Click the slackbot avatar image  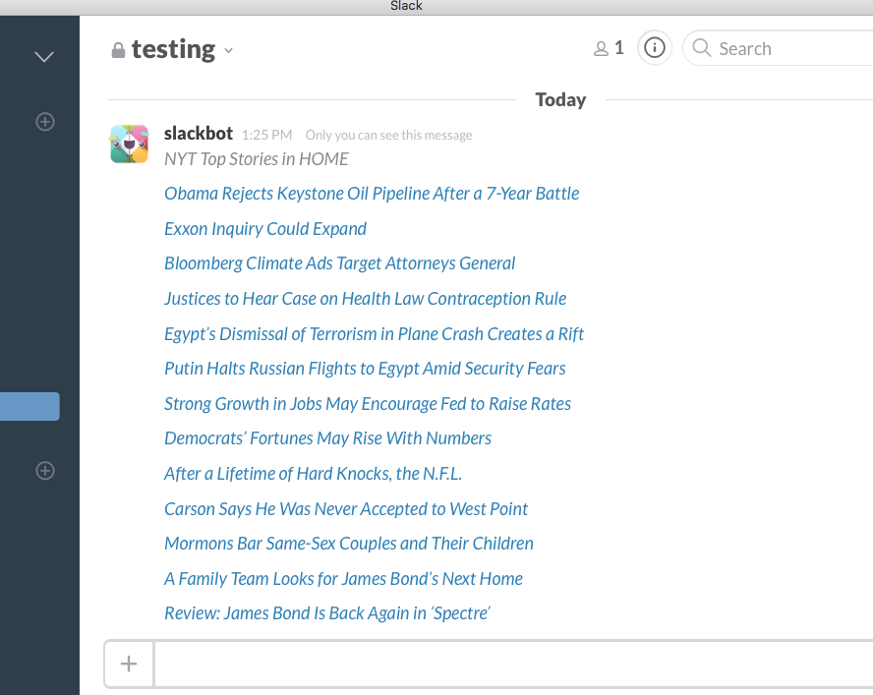[130, 144]
